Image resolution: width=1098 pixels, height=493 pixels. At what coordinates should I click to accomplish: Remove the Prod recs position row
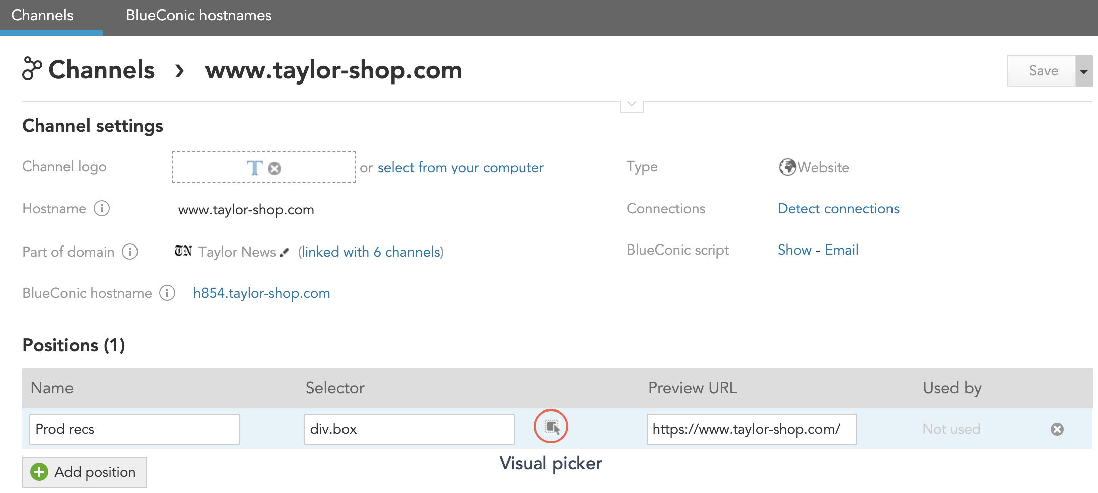[x=1057, y=429]
